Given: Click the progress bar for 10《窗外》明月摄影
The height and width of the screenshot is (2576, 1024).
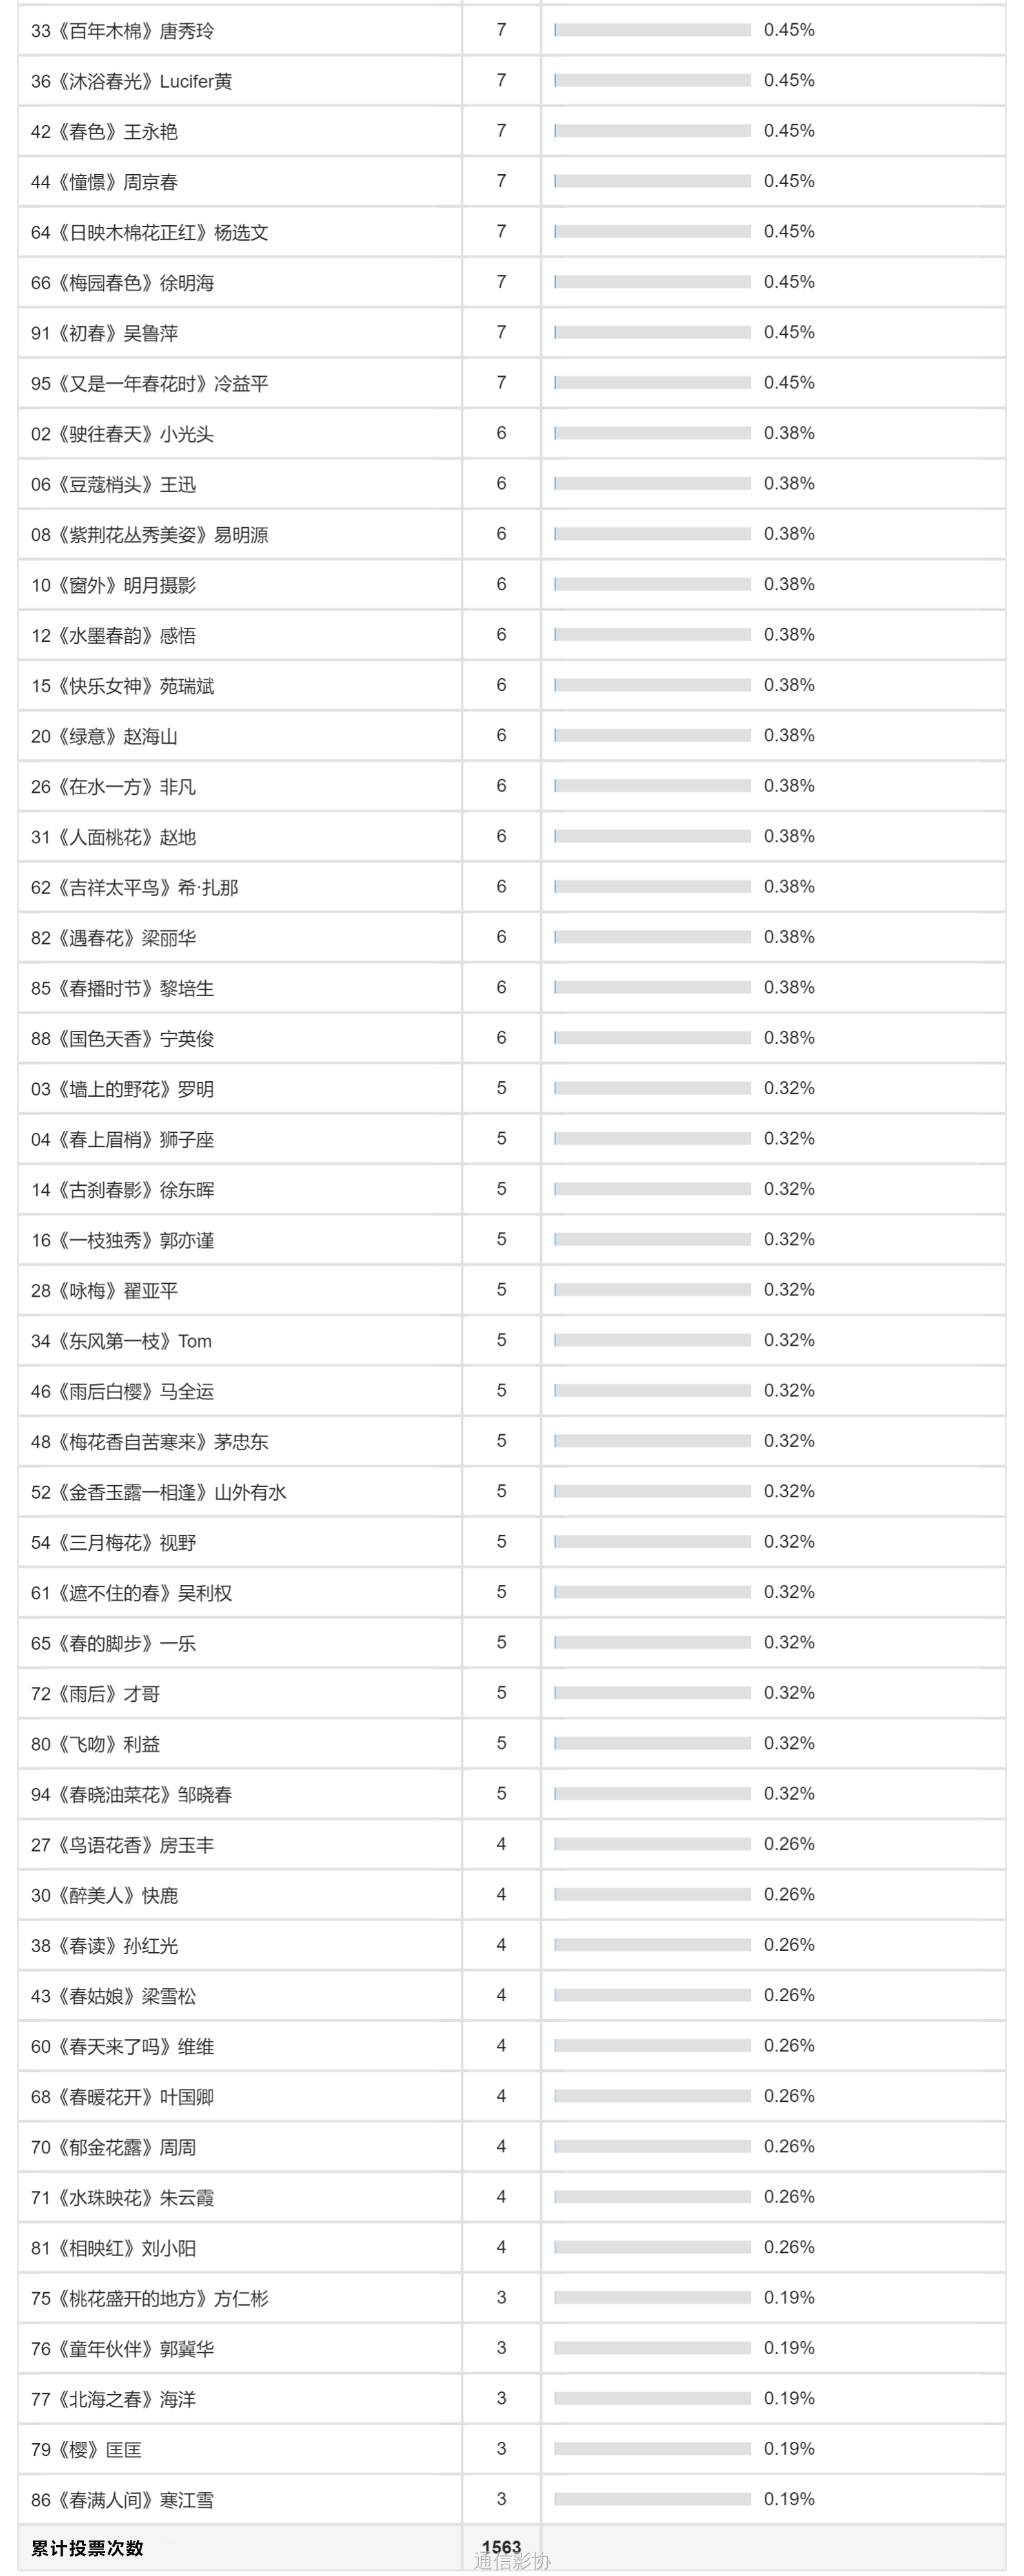Looking at the screenshot, I should pyautogui.click(x=652, y=585).
